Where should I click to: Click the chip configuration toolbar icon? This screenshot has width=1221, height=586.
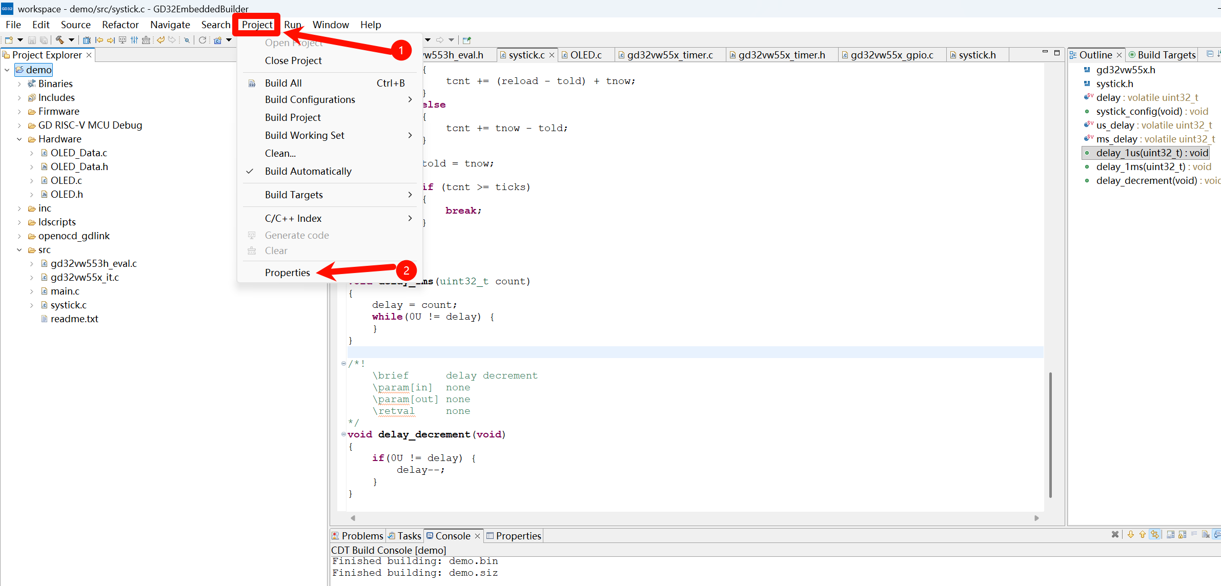[87, 40]
